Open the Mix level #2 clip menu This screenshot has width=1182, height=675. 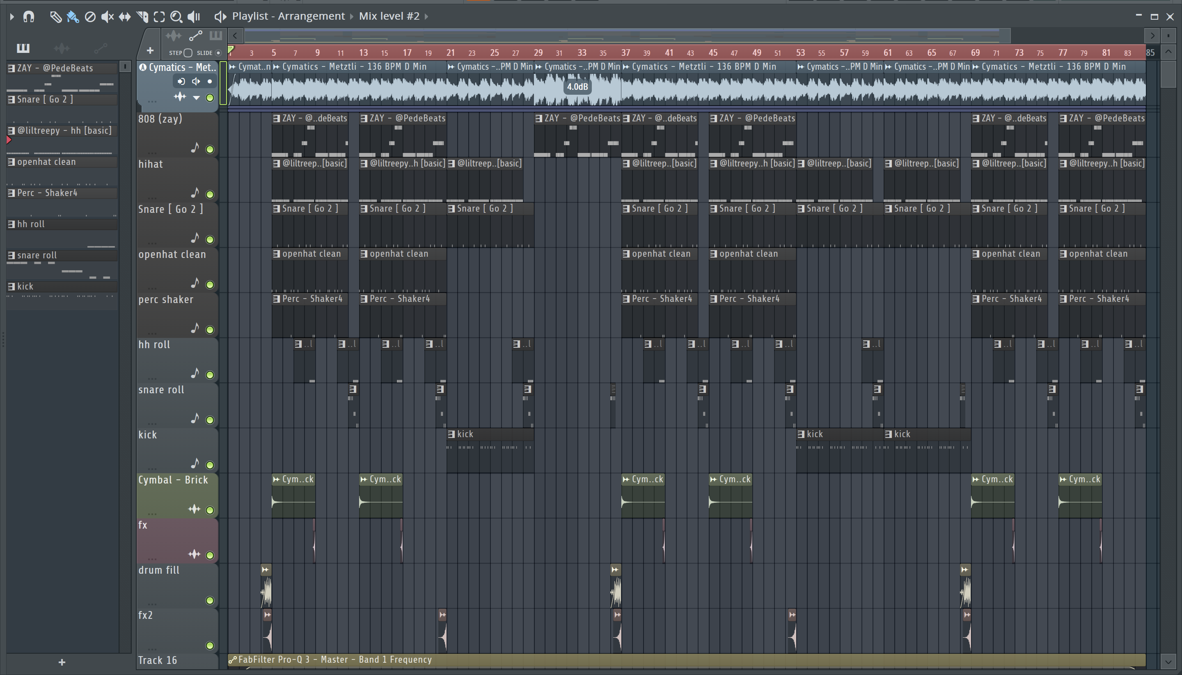pos(389,16)
